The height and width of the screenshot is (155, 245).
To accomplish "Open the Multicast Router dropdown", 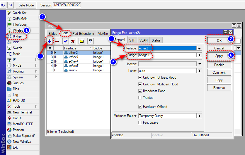I will coord(199,116).
